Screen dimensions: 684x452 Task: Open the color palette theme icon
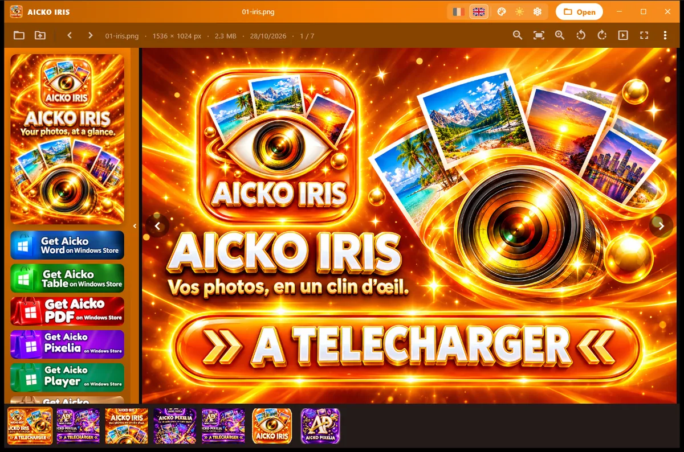click(502, 11)
